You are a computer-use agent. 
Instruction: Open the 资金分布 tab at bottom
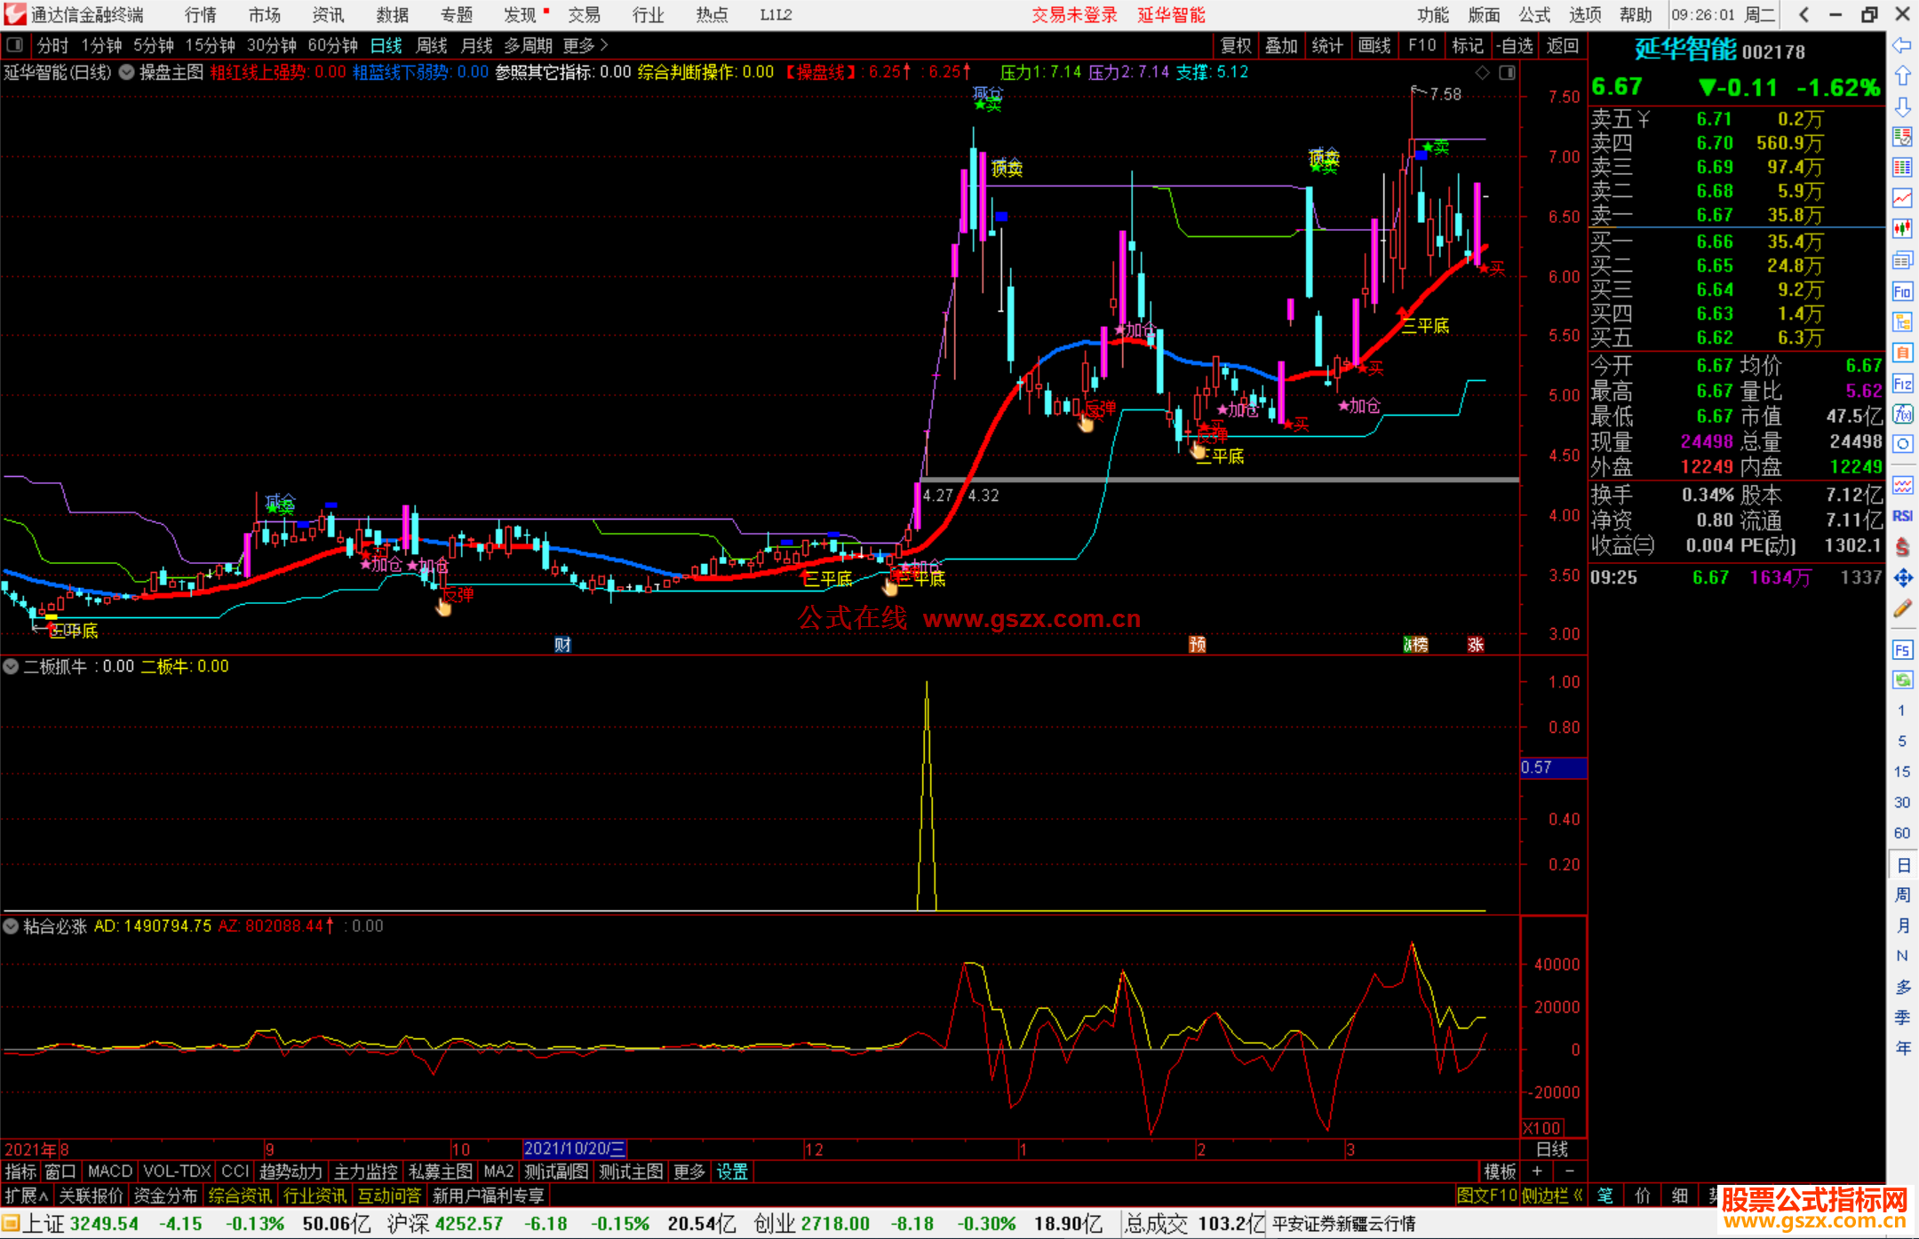tap(165, 1195)
